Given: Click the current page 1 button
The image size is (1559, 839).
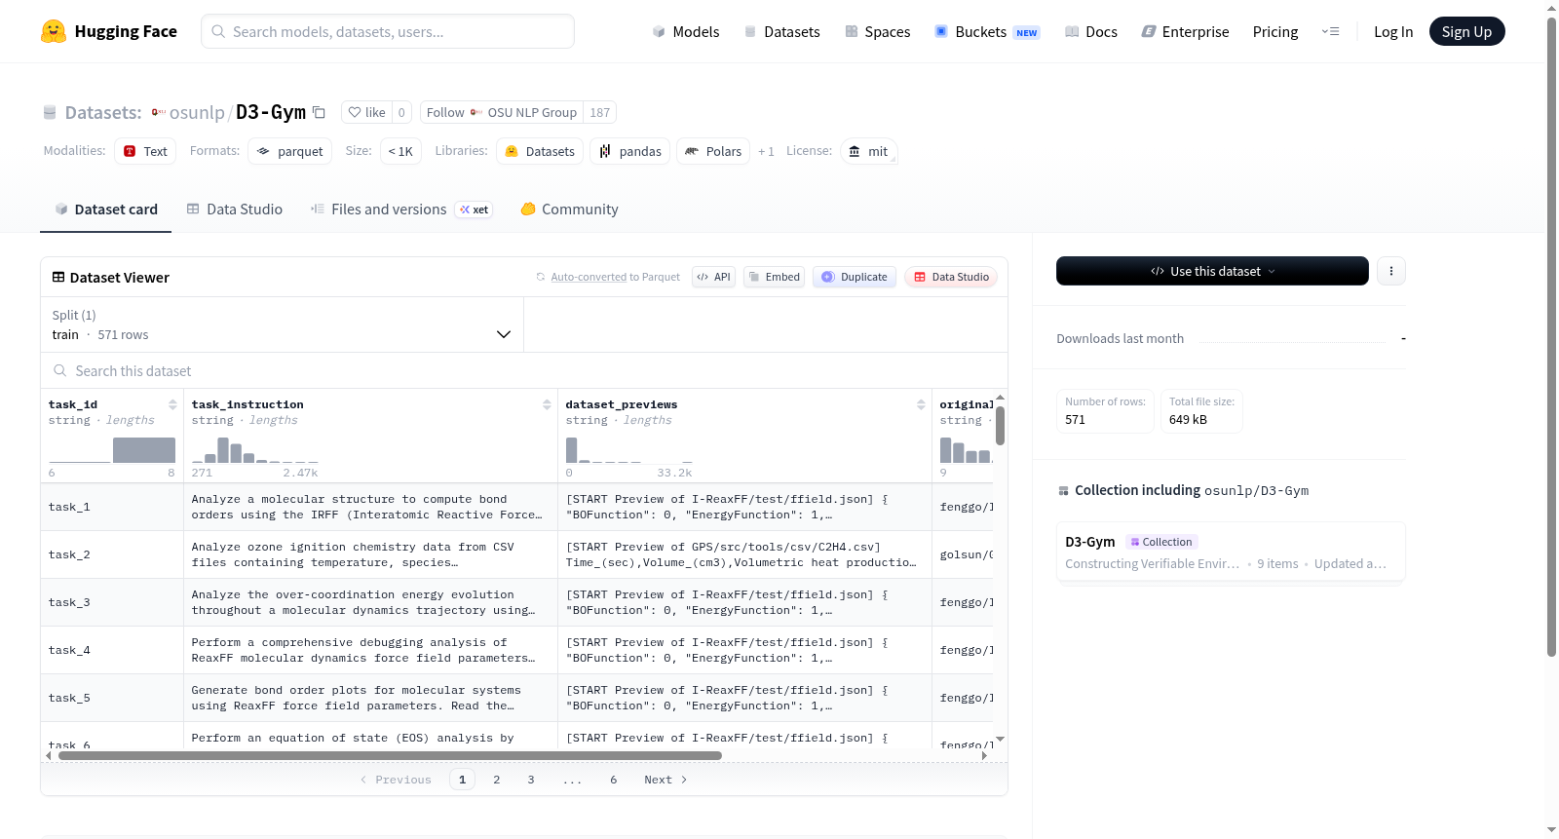Looking at the screenshot, I should (462, 780).
